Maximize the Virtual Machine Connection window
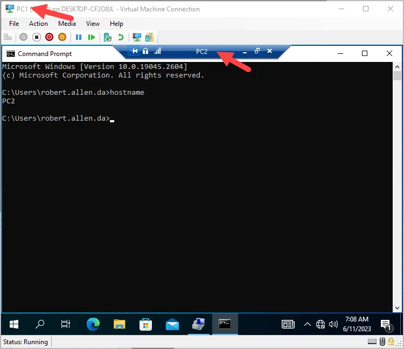 tap(366, 9)
